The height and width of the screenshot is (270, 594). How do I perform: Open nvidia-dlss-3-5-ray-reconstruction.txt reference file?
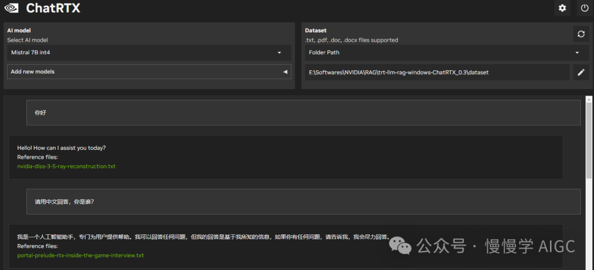[x=66, y=166]
